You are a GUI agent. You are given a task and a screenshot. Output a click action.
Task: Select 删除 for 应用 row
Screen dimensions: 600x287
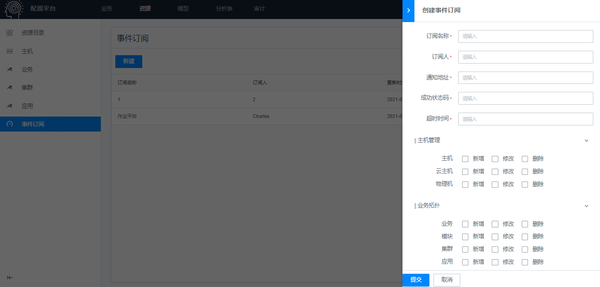525,262
